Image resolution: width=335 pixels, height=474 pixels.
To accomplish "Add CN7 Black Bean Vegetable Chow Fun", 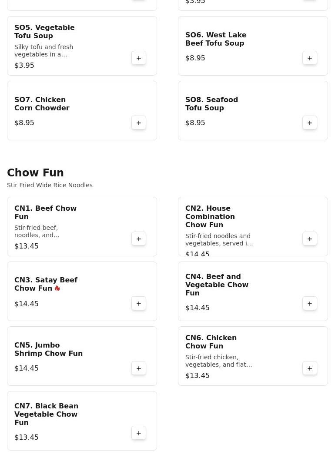I will tap(139, 433).
